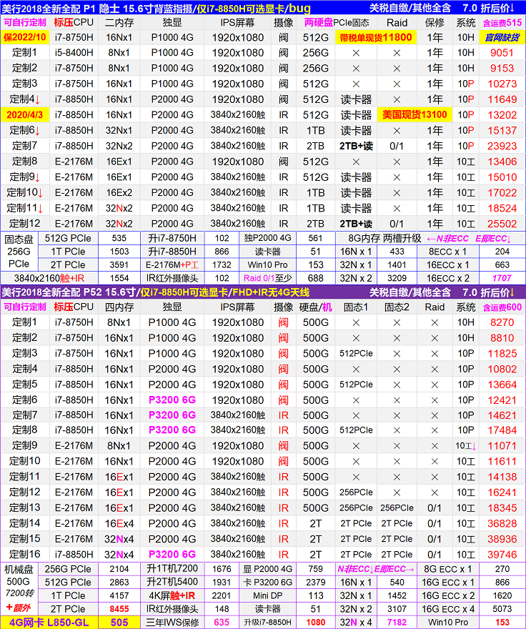Click the 含运费600 column header
Viewport: 526px width, 629px height.
click(x=502, y=306)
